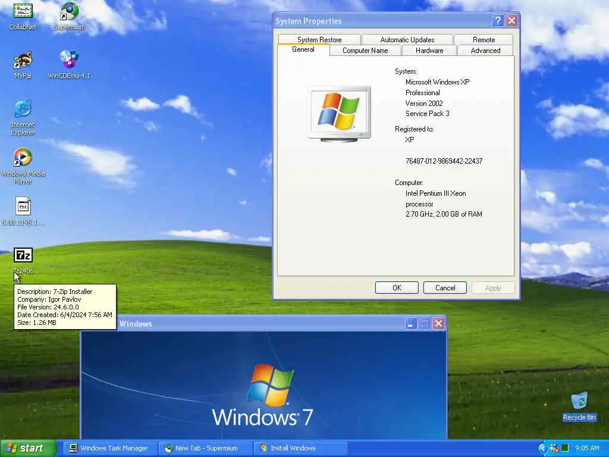
Task: Click OK in System Properties
Action: (397, 288)
